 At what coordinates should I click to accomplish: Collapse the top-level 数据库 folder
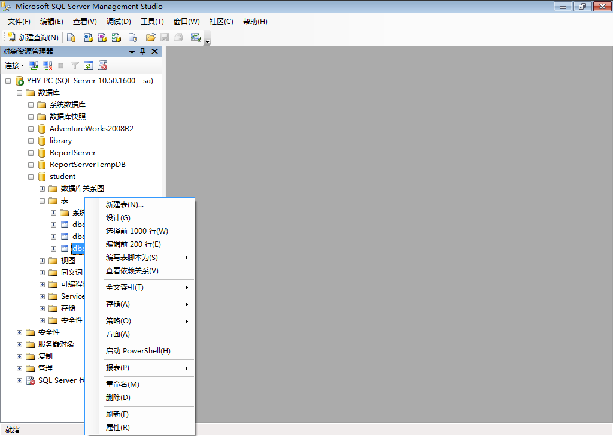tap(20, 93)
